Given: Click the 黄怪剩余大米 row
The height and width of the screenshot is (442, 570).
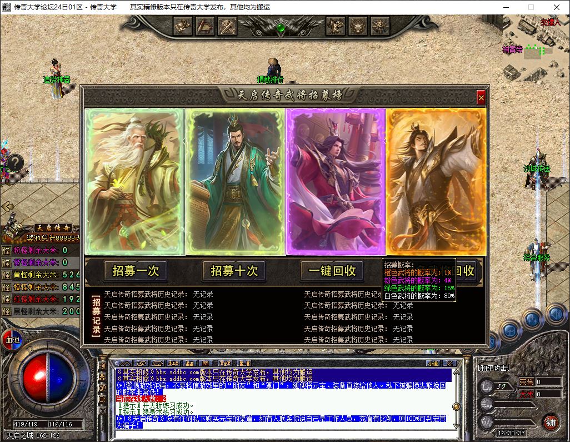Looking at the screenshot, I should point(41,275).
